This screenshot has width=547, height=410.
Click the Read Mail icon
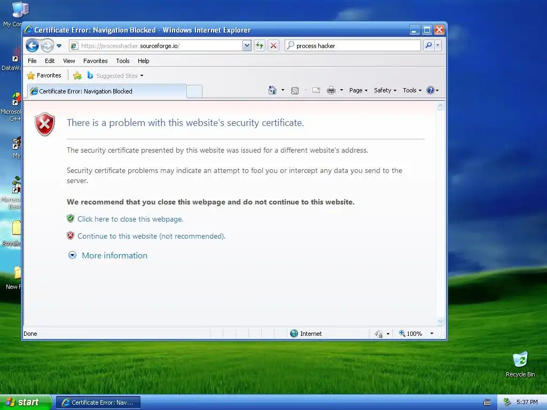click(316, 90)
